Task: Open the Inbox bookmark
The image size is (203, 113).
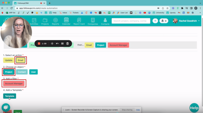Action: click(63, 13)
